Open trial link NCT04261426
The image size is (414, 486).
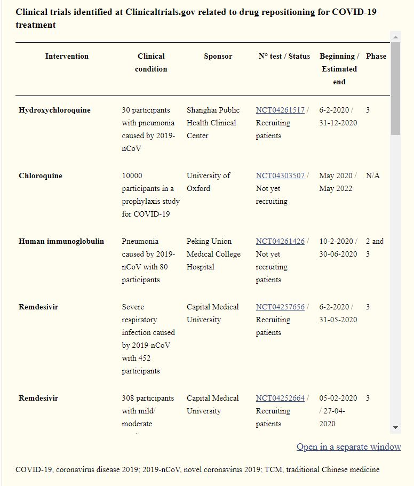(280, 242)
